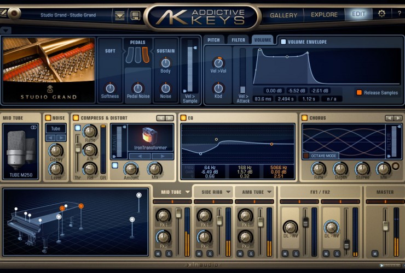
Task: Click the FX1 send knob on Mid Tube channel
Action: point(163,216)
